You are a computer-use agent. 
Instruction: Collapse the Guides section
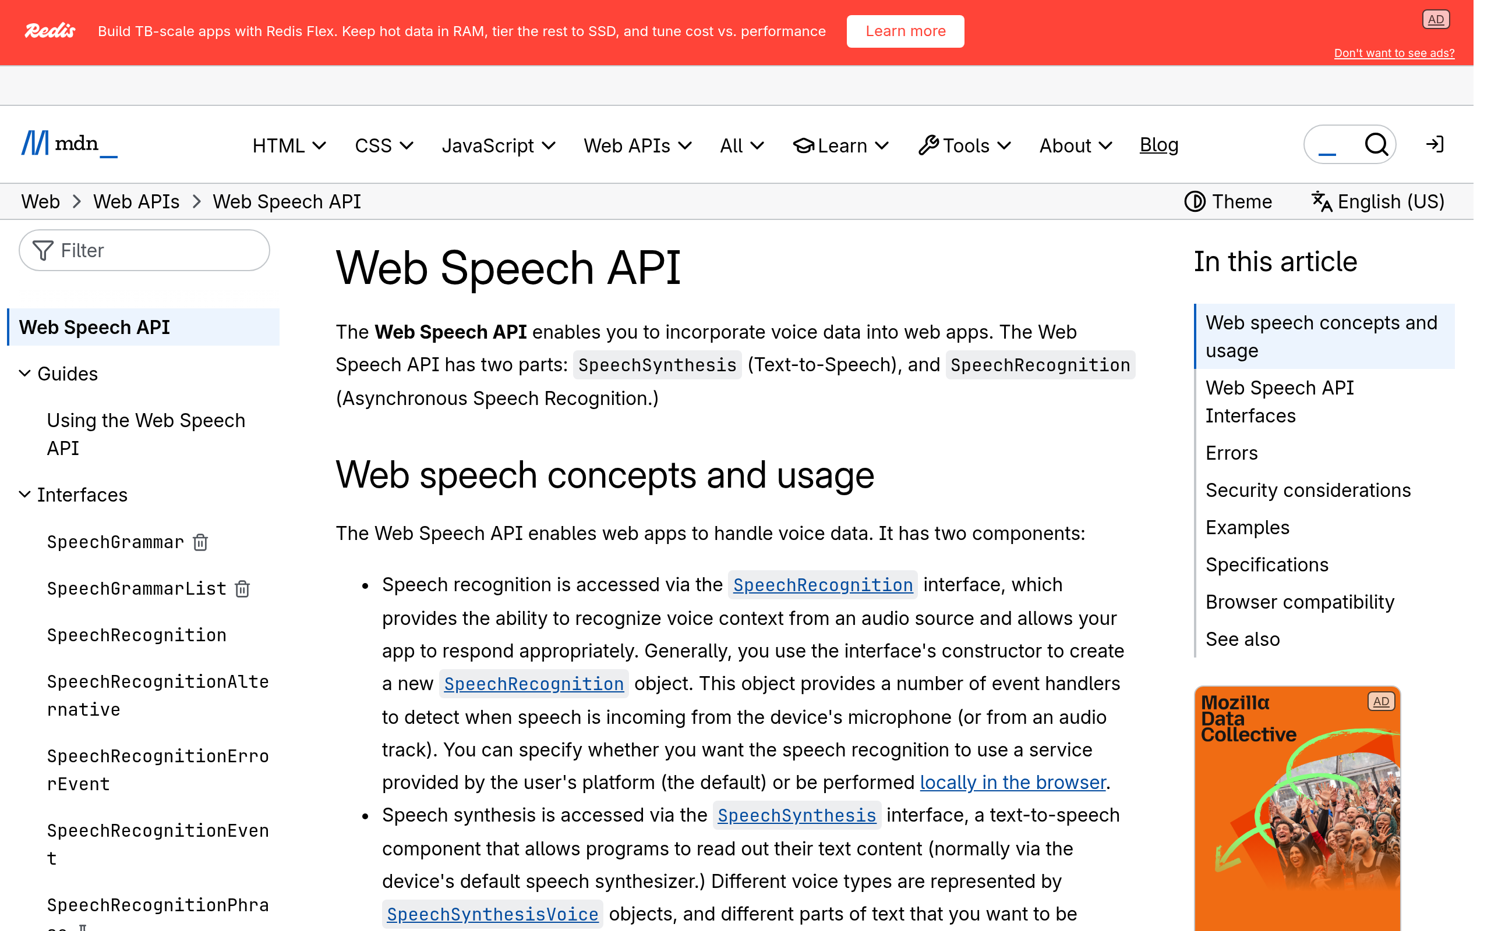pyautogui.click(x=58, y=374)
